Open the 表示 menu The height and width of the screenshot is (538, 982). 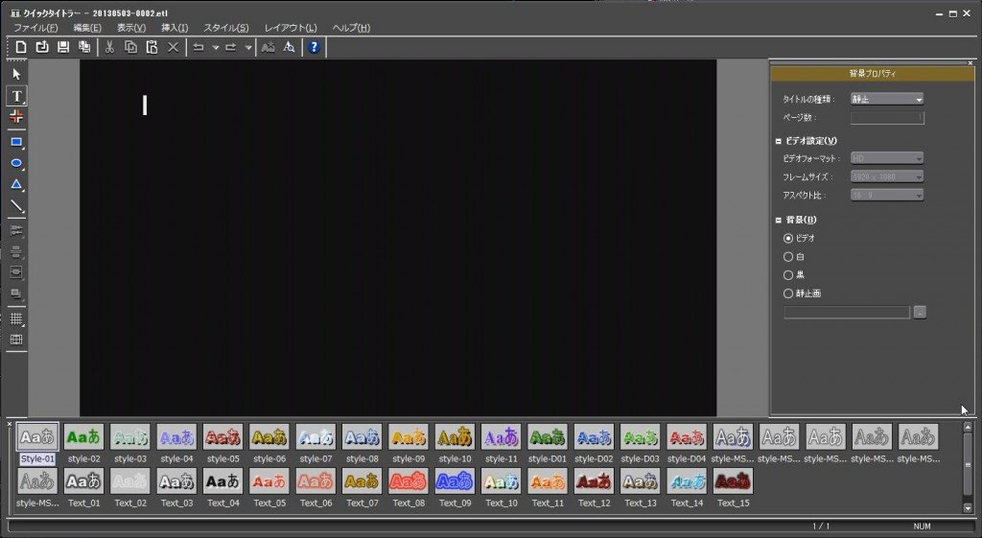130,28
